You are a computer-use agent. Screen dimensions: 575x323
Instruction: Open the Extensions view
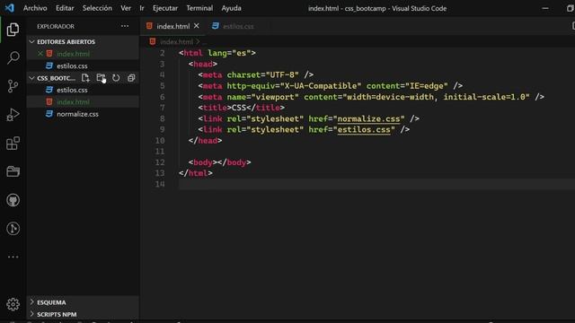click(13, 144)
